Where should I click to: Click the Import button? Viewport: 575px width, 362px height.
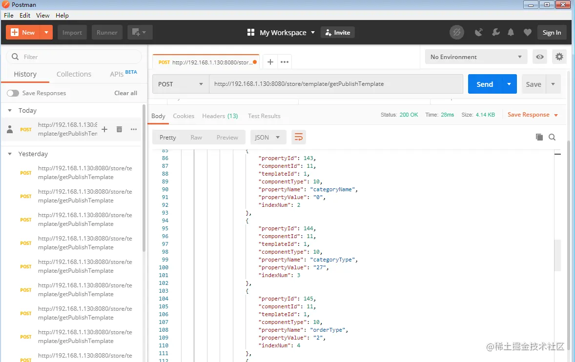pyautogui.click(x=72, y=32)
